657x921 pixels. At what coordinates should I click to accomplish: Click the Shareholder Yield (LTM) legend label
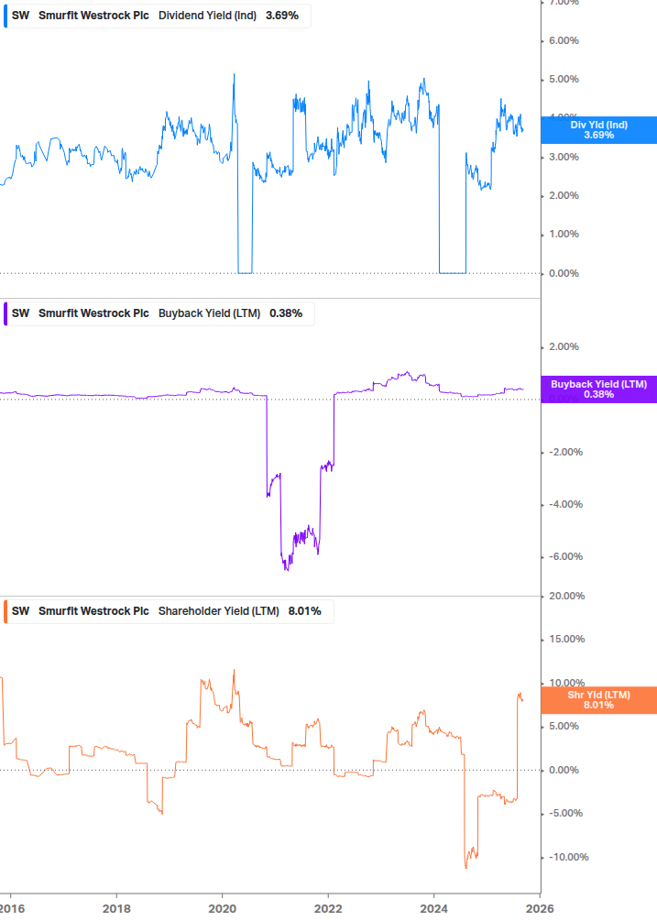[218, 611]
